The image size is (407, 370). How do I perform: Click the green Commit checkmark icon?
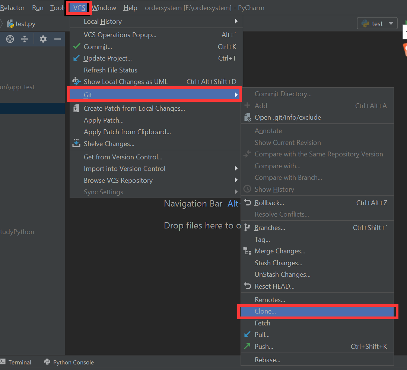coord(77,46)
